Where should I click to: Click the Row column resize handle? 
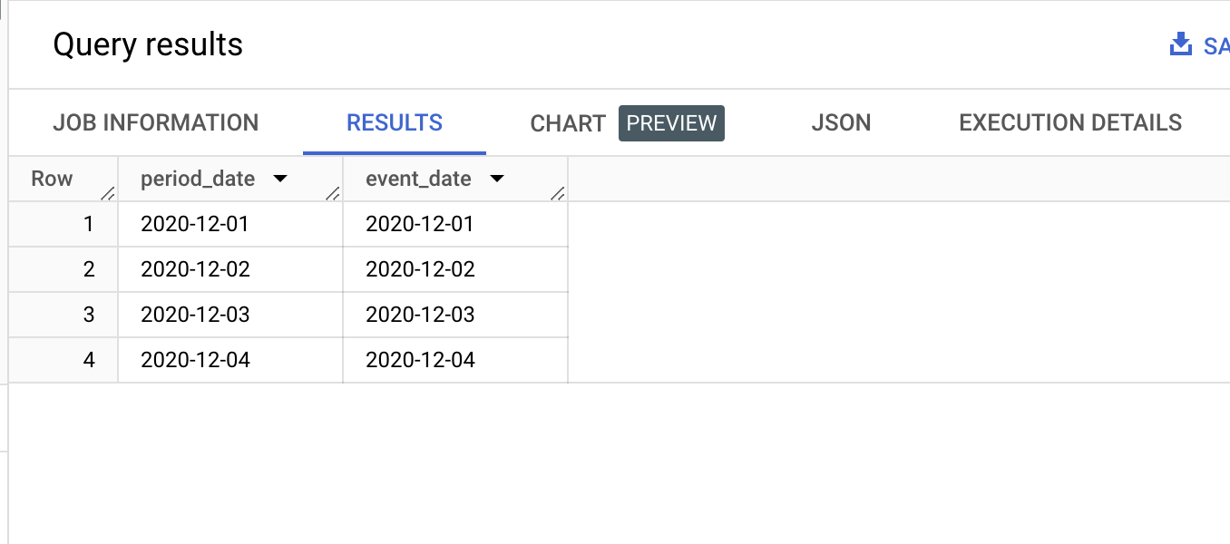tap(108, 192)
